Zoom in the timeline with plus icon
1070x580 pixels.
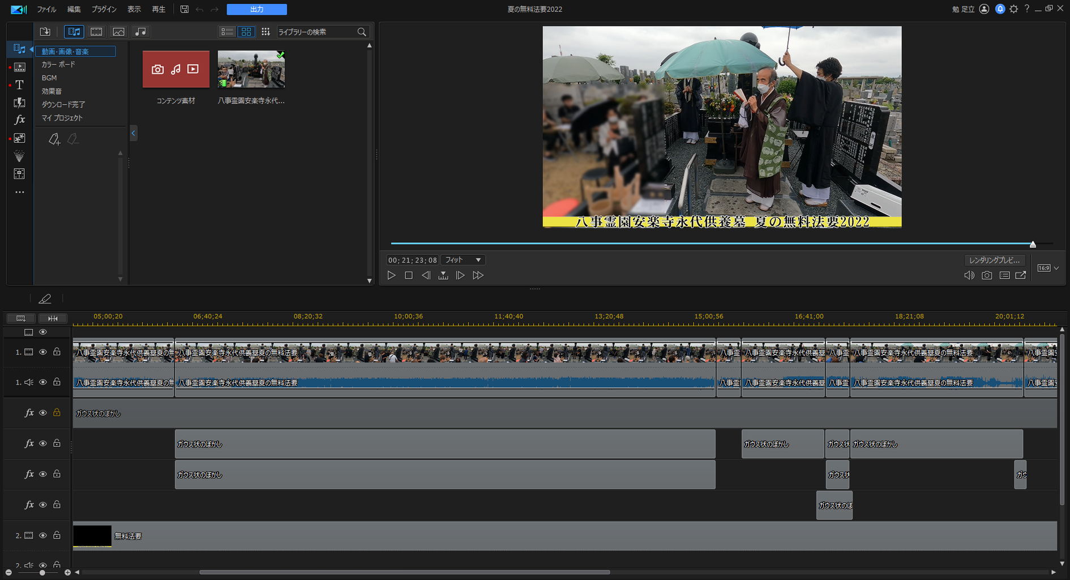point(67,573)
